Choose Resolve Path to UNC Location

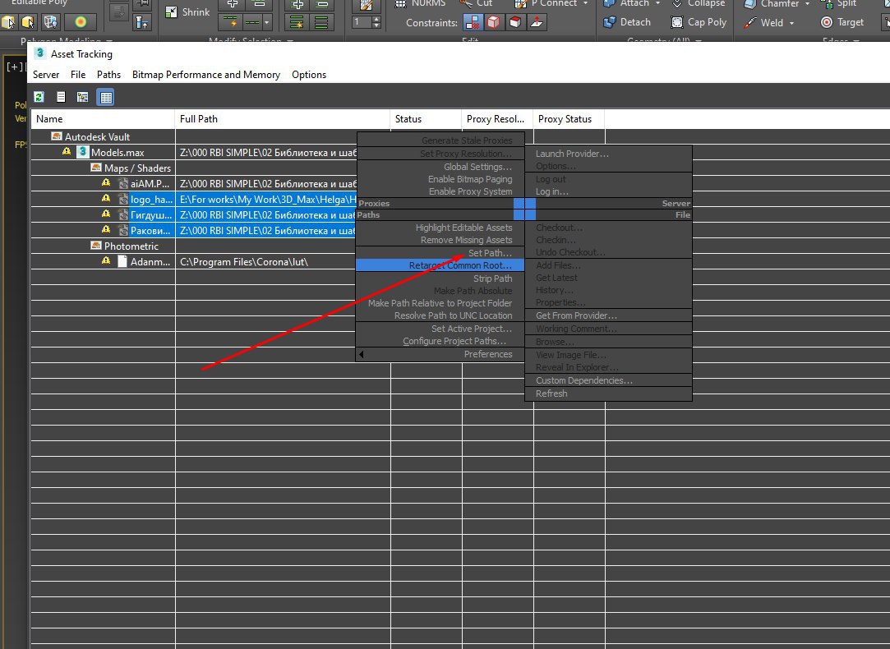[453, 315]
